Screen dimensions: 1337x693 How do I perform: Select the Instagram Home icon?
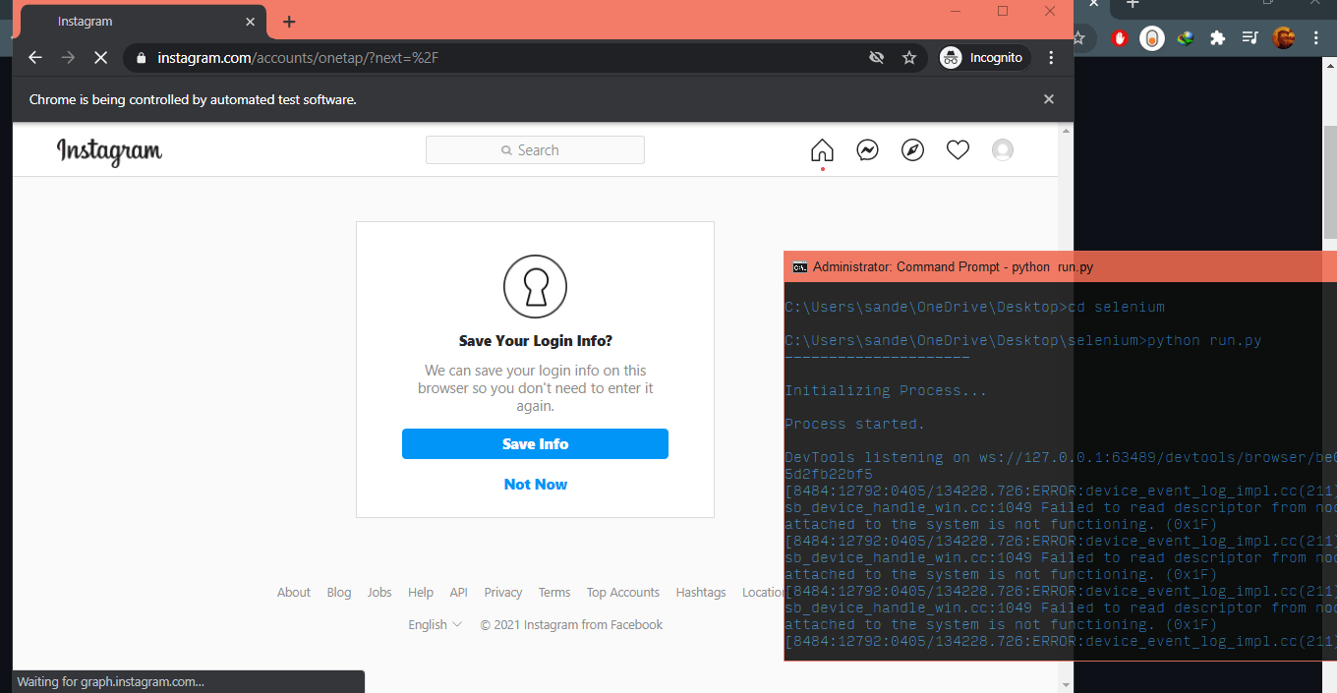(822, 149)
